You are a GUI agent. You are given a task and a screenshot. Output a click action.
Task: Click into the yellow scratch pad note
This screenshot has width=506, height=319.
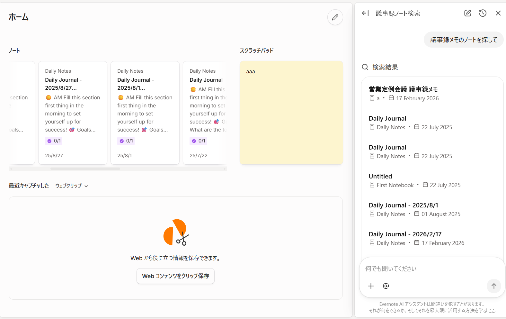(291, 113)
